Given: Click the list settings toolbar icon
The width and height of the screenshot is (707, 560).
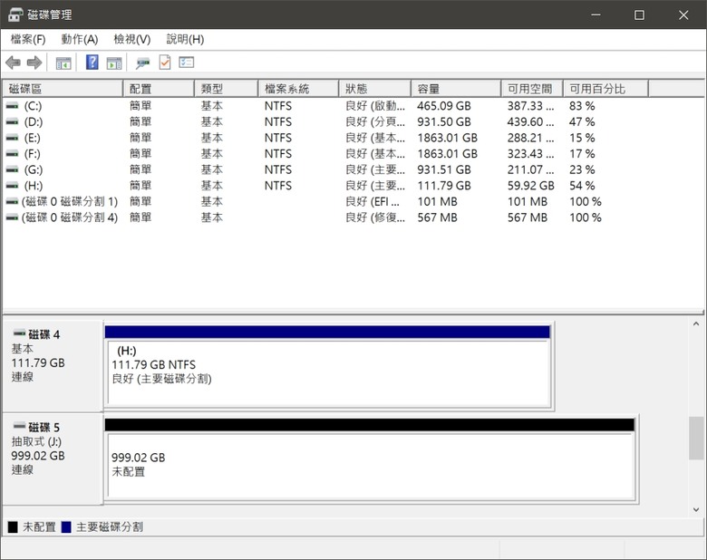Looking at the screenshot, I should [x=187, y=63].
